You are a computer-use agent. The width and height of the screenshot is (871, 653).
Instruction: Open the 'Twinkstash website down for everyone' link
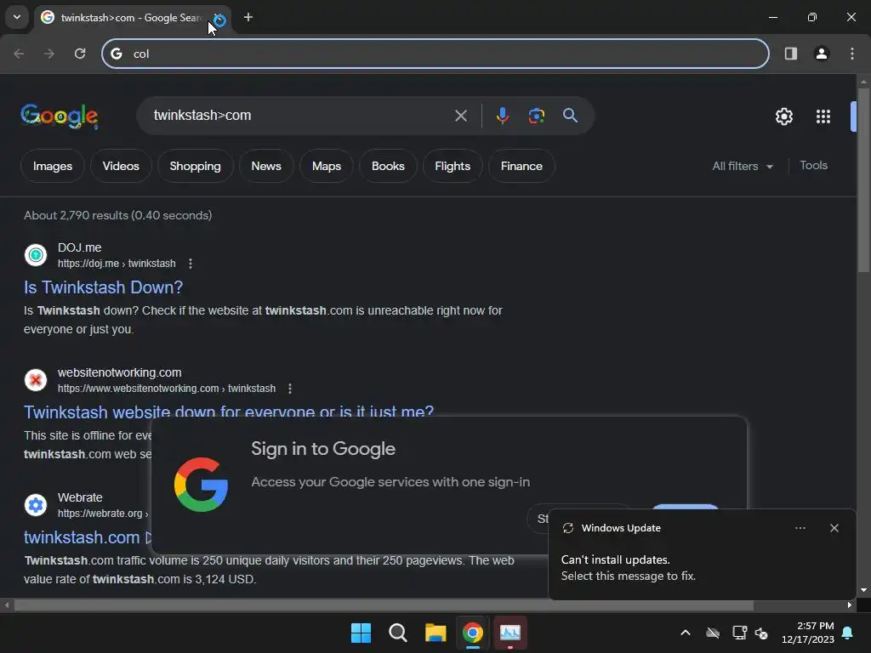point(229,412)
